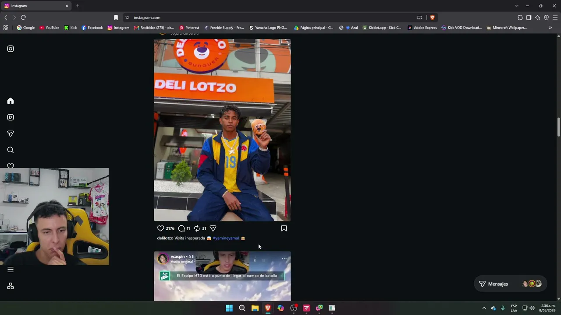Viewport: 561px width, 315px height.
Task: Close the Instagram tab
Action: tap(67, 6)
